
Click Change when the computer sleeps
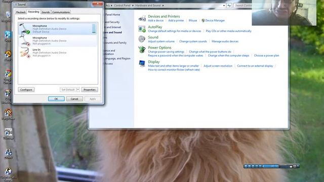(228, 56)
